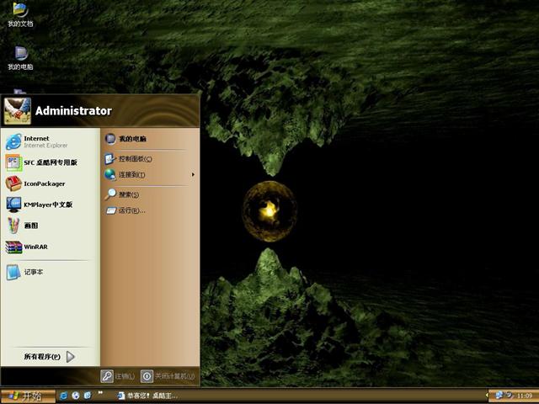Image resolution: width=539 pixels, height=404 pixels.
Task: Open 搜索 search from start menu
Action: (127, 194)
